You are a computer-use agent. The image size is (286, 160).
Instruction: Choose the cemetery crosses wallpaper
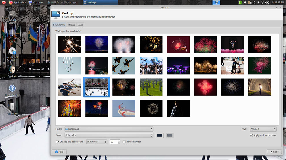pyautogui.click(x=151, y=87)
